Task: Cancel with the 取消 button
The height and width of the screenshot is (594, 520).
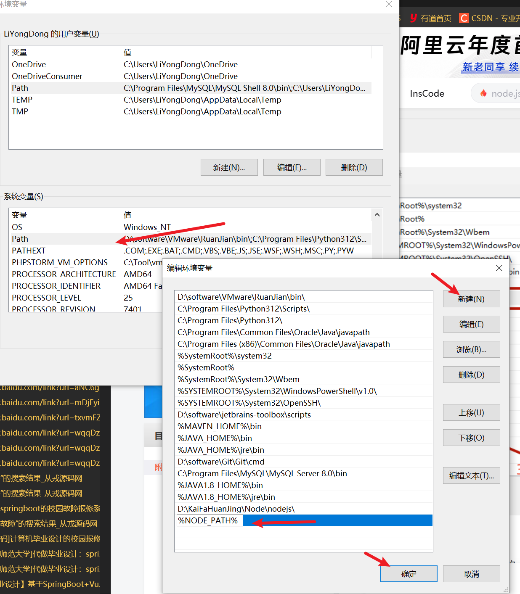Action: point(471,574)
